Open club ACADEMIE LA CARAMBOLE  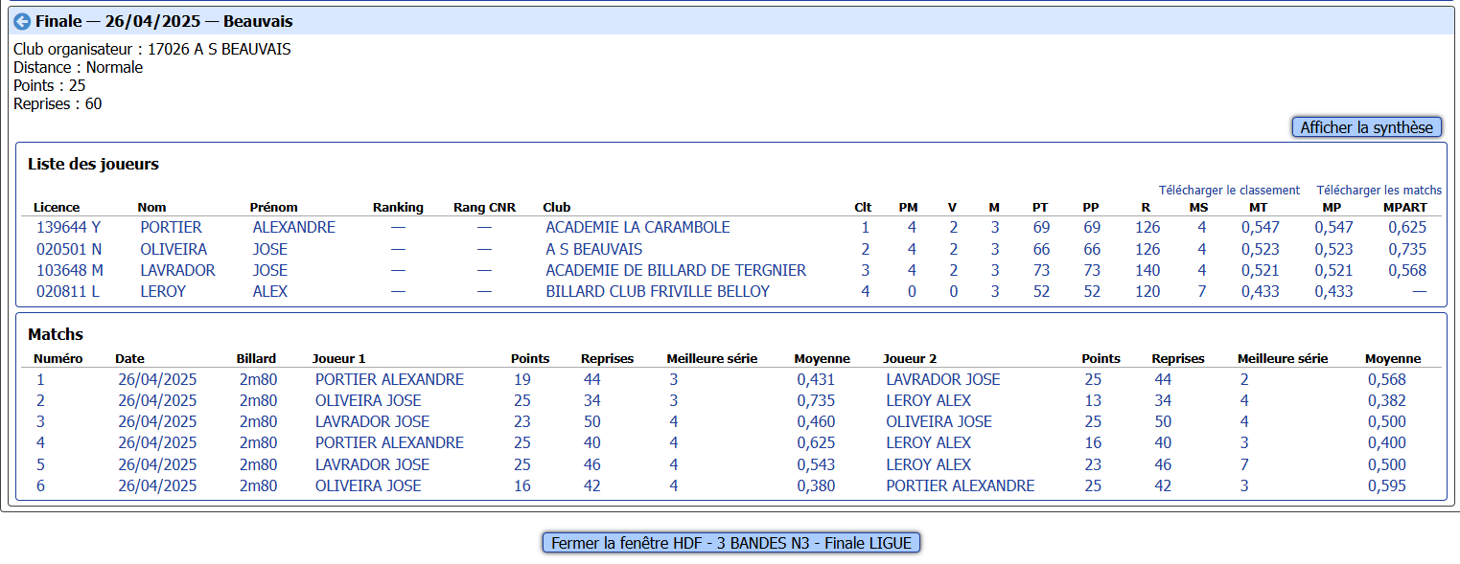tap(637, 228)
